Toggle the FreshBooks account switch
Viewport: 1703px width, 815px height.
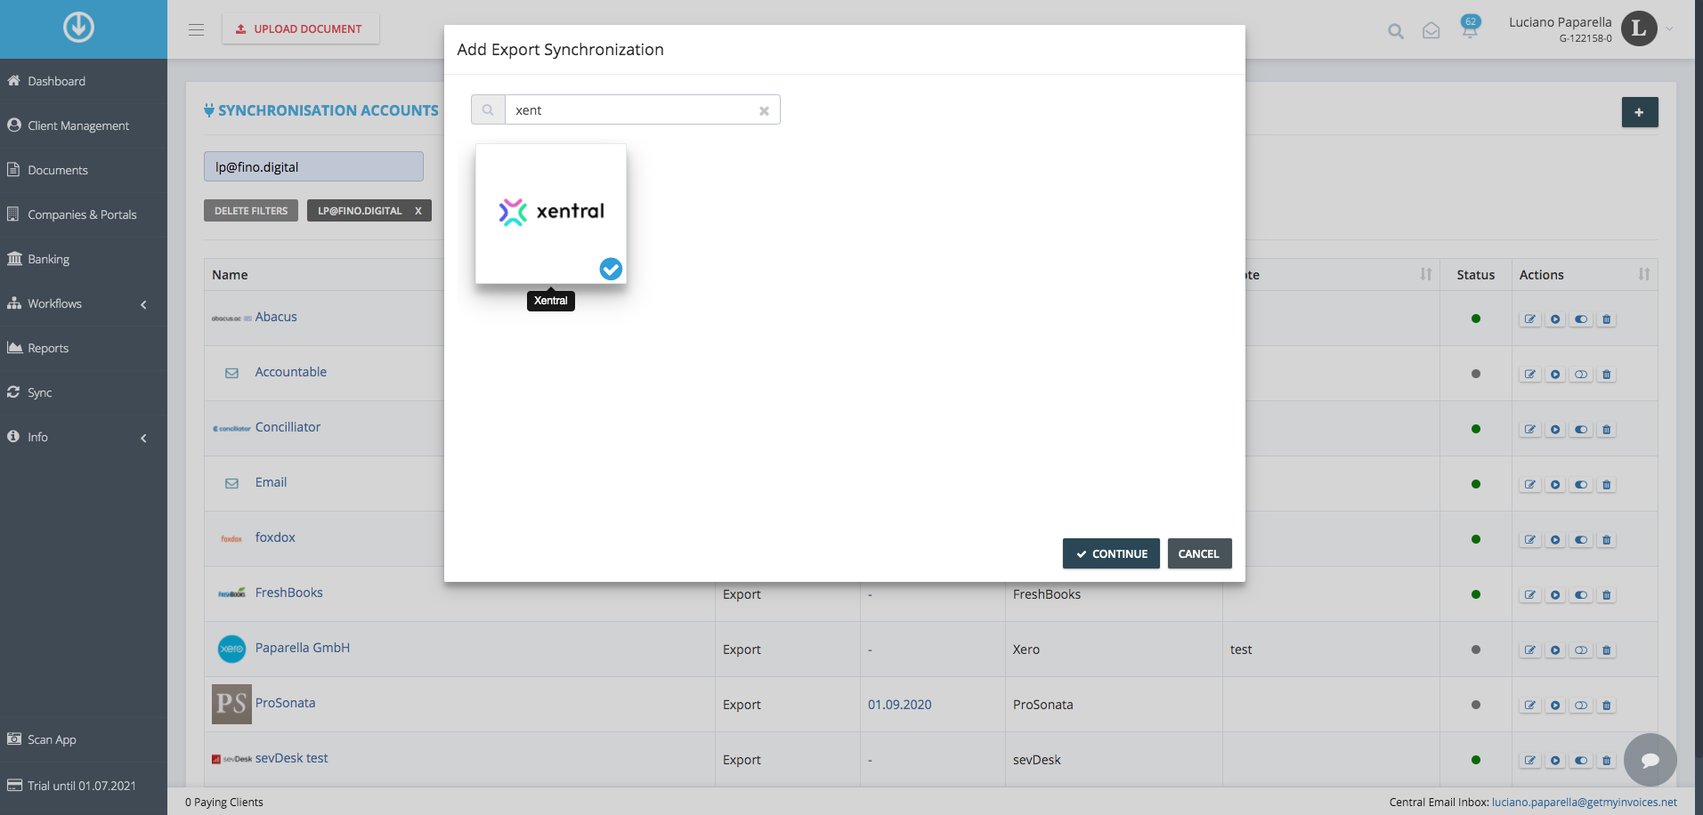coord(1581,594)
